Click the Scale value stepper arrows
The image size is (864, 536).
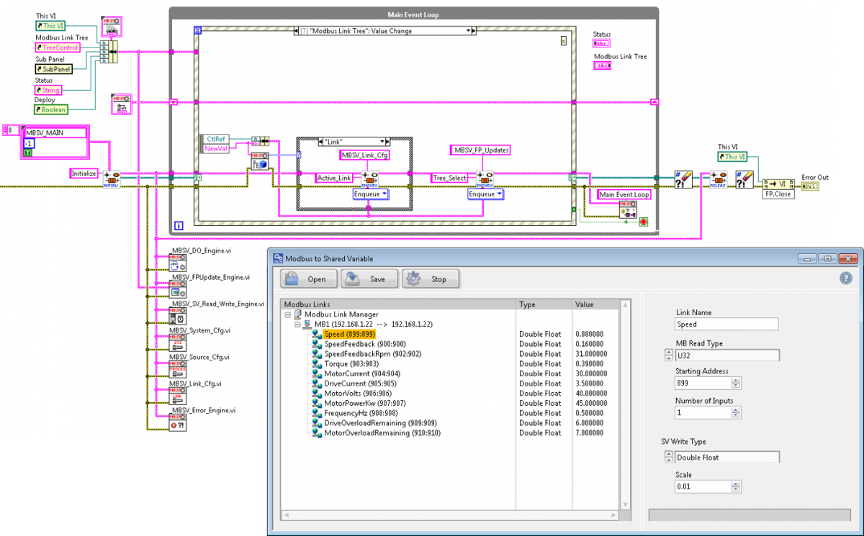pyautogui.click(x=735, y=487)
